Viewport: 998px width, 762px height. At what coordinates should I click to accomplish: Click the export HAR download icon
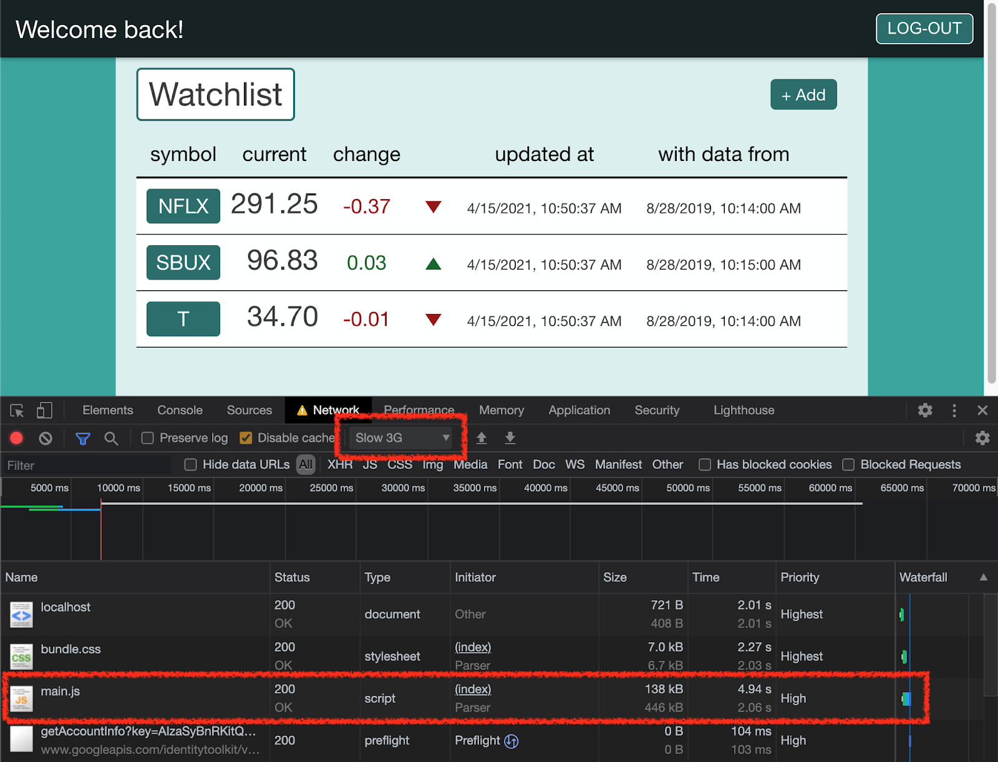coord(510,438)
